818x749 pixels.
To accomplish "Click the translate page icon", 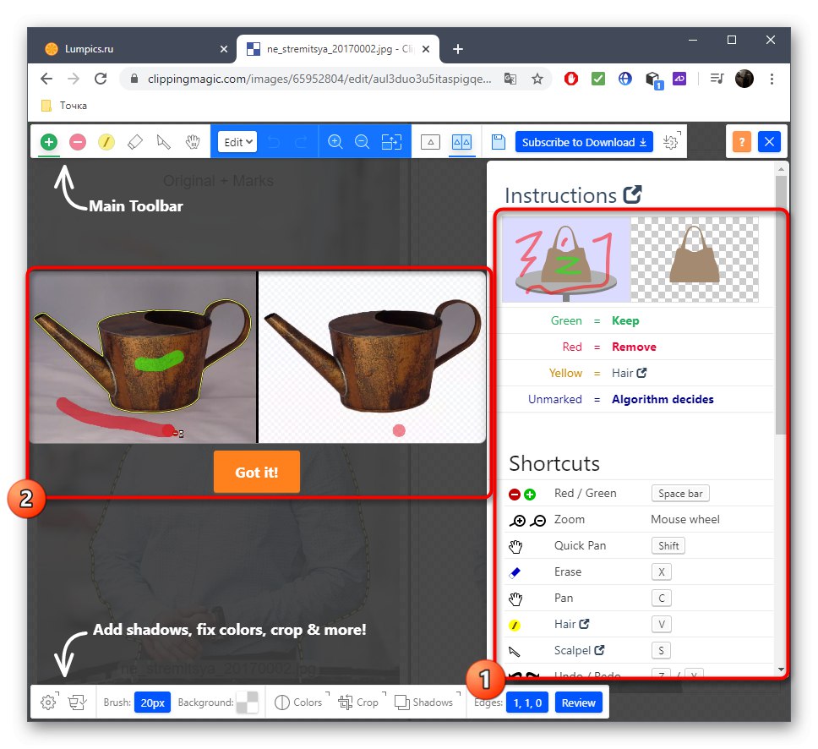I will 510,79.
